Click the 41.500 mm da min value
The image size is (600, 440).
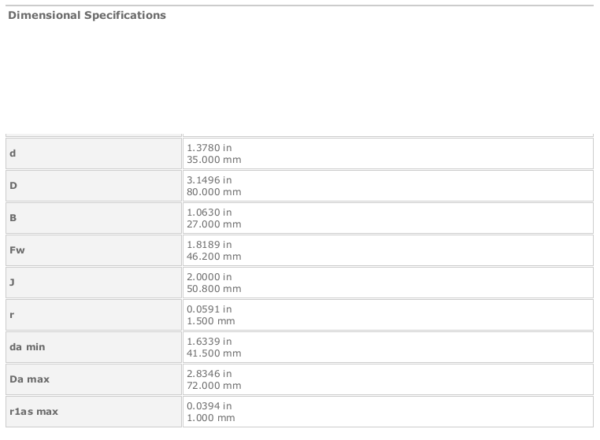point(214,353)
